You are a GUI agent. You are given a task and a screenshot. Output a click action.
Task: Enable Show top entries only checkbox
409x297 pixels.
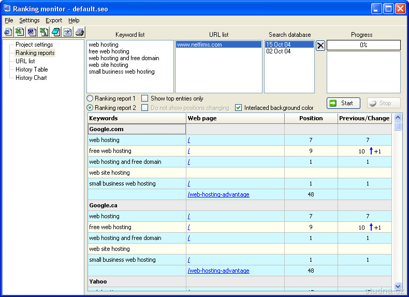[x=145, y=98]
